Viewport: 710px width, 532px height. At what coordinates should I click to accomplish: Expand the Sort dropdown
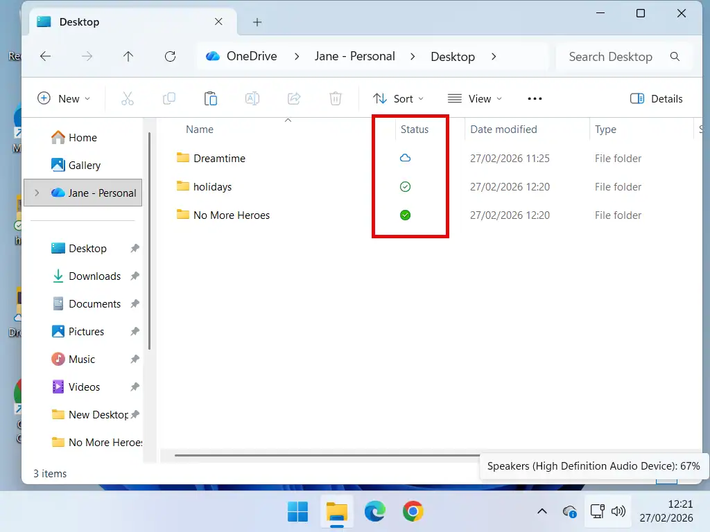coord(399,98)
